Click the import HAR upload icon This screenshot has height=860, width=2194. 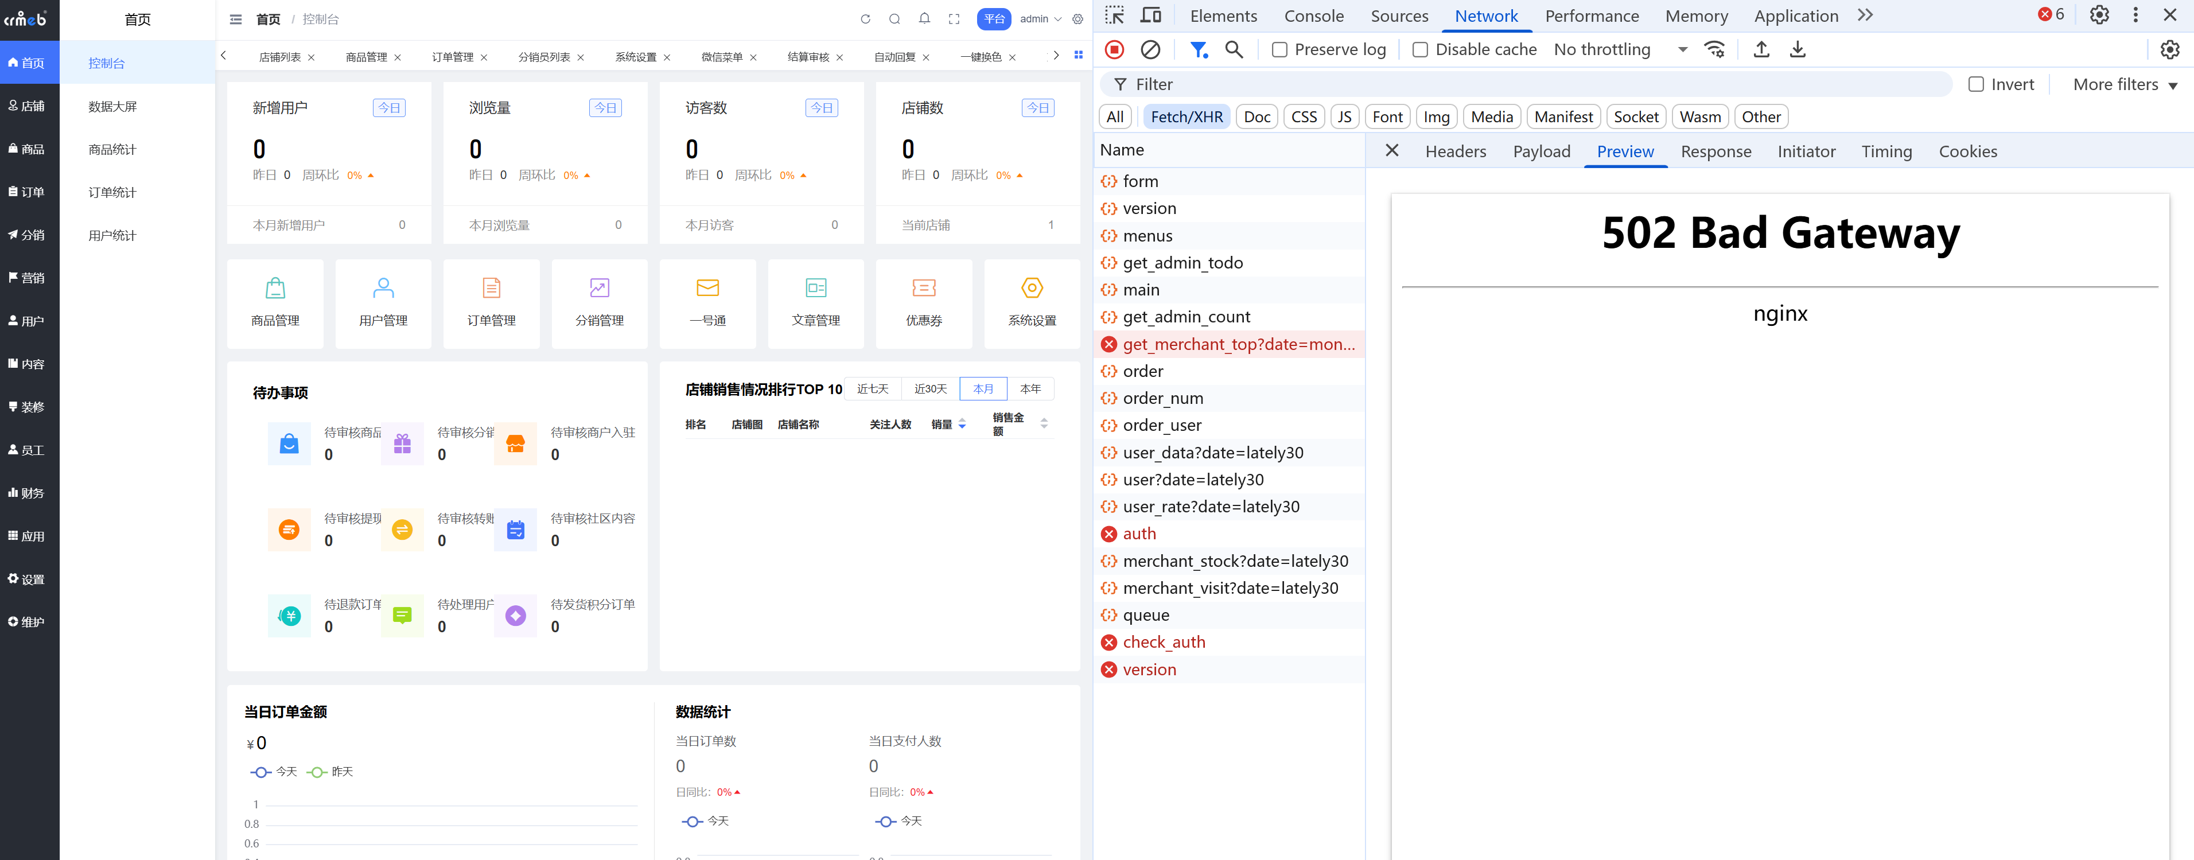[1761, 49]
